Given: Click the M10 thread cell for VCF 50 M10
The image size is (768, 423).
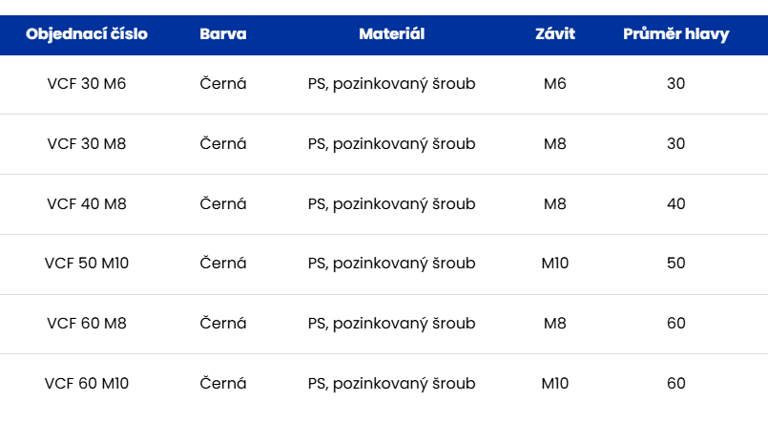Looking at the screenshot, I should [555, 264].
